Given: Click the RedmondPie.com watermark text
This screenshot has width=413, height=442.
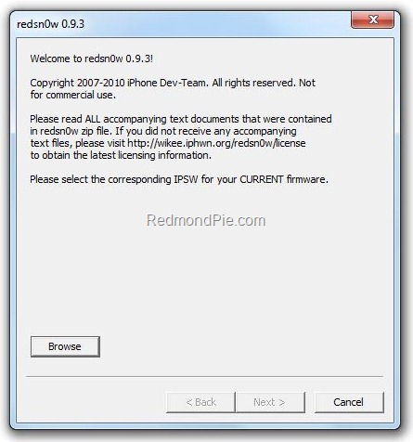Looking at the screenshot, I should (206, 220).
